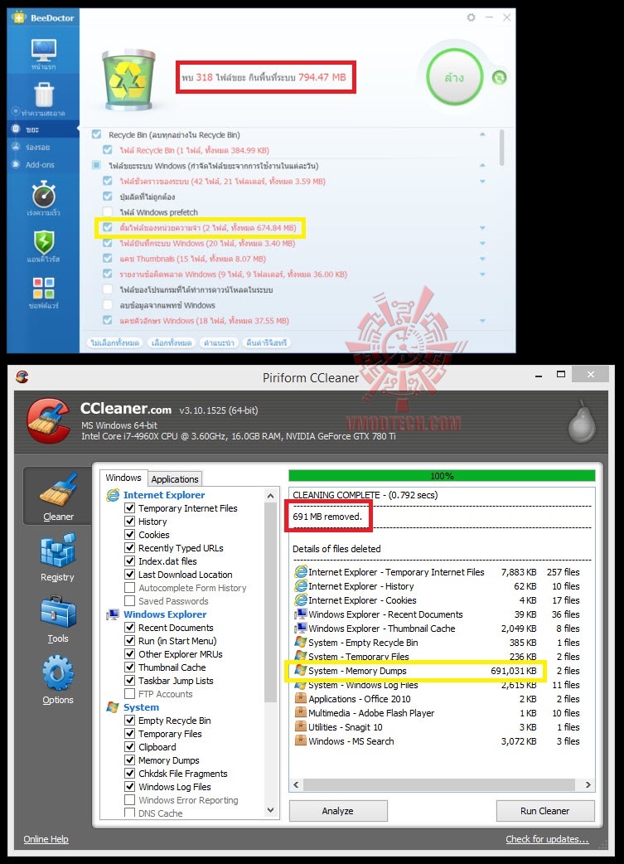Collapse BeeDoctor Windows junk category arrow
Viewport: 624px width, 864px height.
(x=482, y=165)
